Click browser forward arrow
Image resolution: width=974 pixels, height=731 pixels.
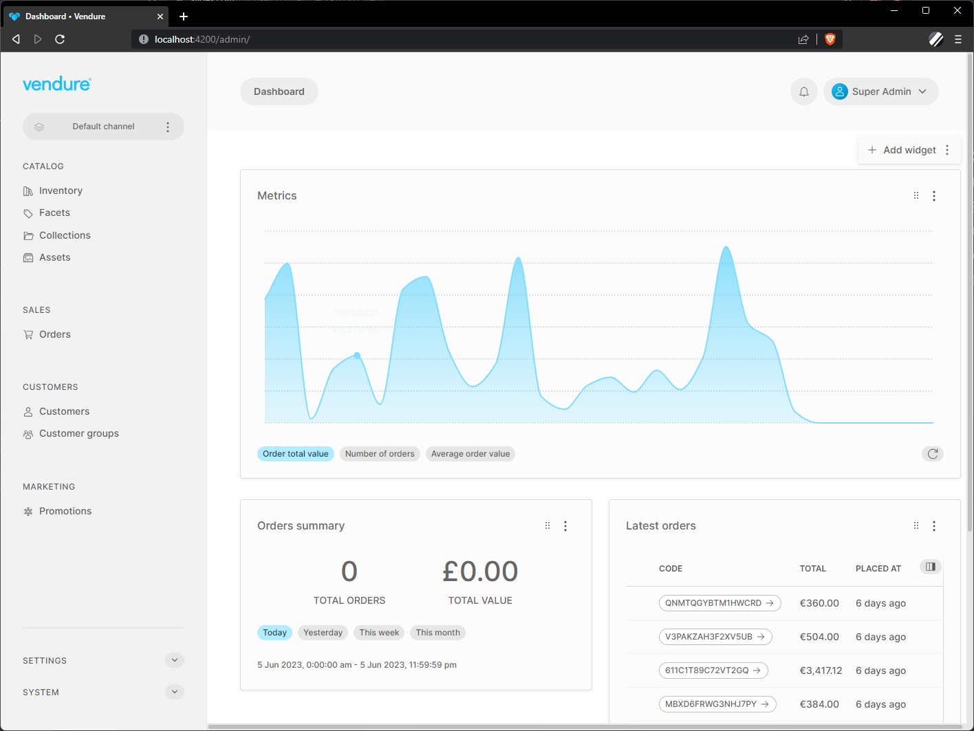pos(38,39)
